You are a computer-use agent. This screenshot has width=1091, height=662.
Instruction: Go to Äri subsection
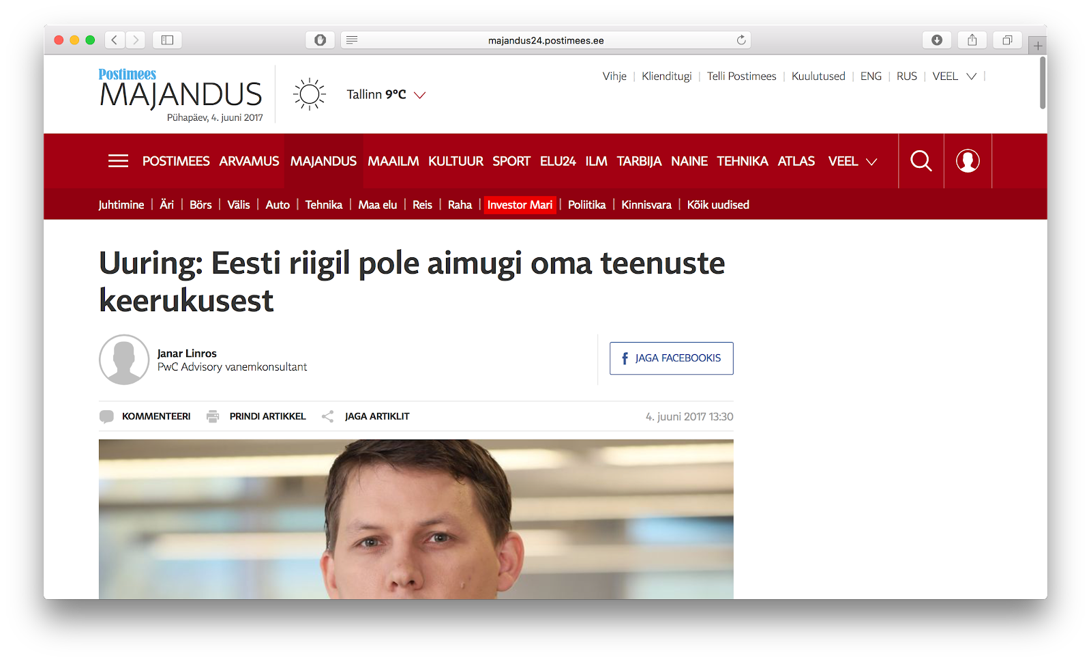167,205
